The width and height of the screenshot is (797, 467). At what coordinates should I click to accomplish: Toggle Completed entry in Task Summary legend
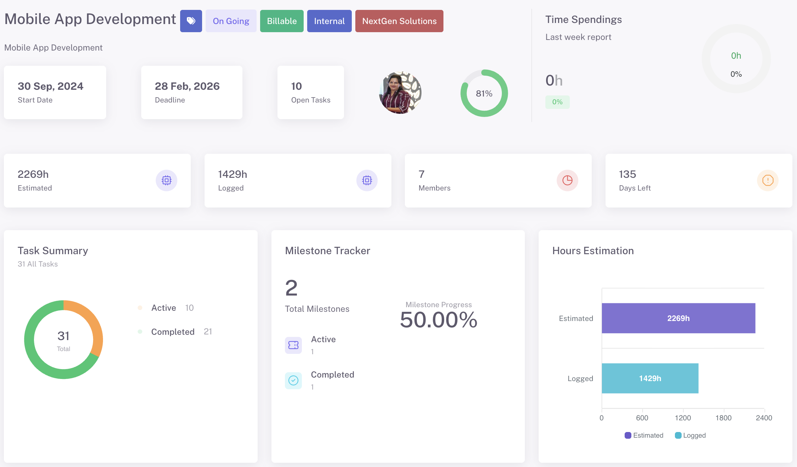173,332
